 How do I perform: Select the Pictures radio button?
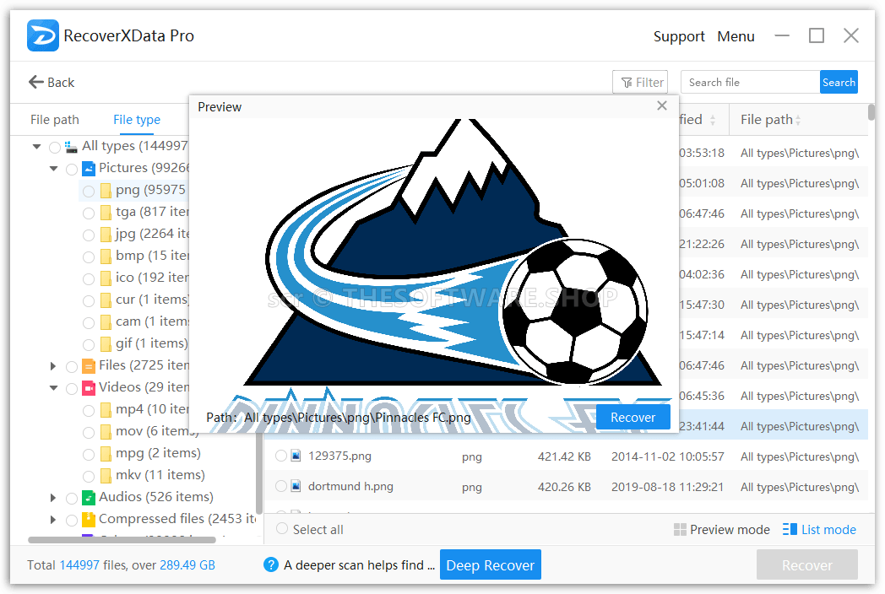point(72,170)
